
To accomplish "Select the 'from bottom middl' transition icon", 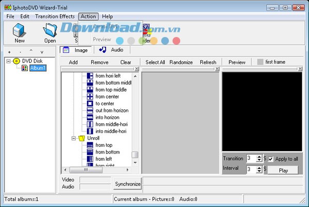I will [x=90, y=83].
